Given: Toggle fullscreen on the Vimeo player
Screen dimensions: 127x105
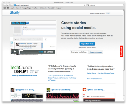Looking at the screenshot, I should pos(45,52).
